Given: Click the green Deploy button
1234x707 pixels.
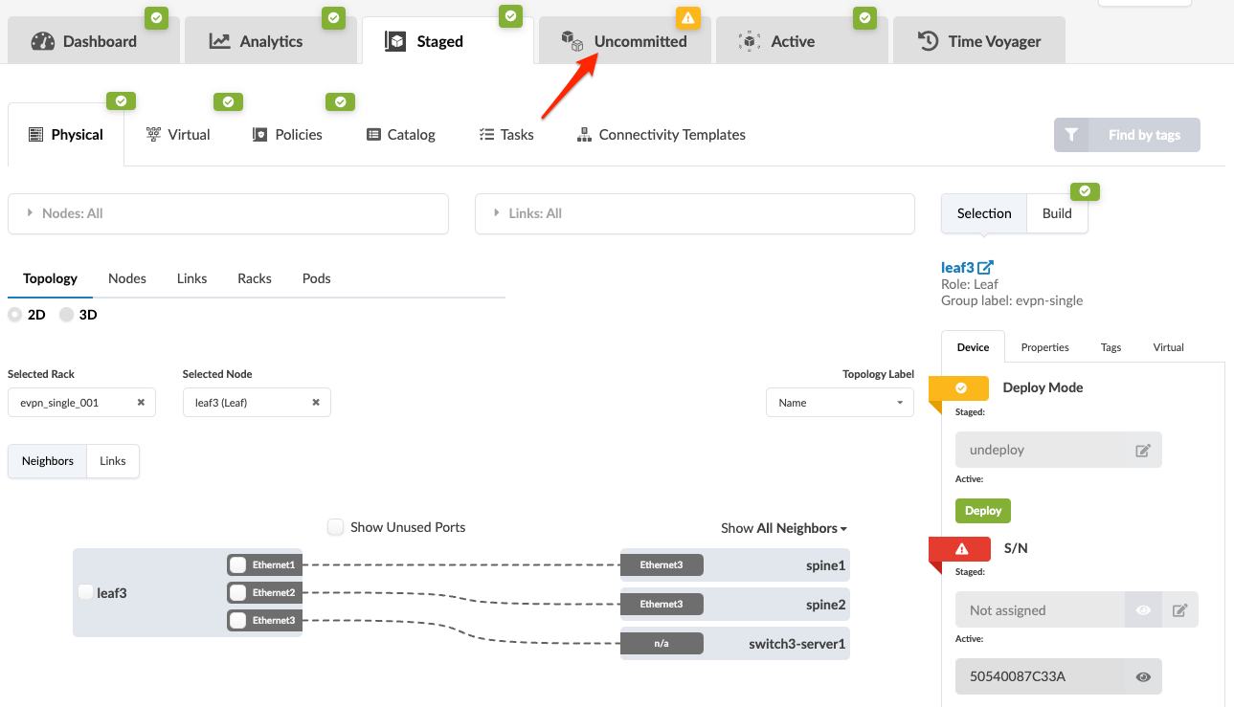Looking at the screenshot, I should pos(982,511).
